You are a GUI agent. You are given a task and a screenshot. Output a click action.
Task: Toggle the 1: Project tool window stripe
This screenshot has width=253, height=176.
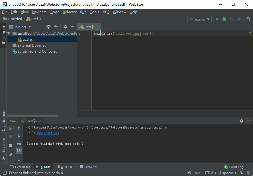coord(3,35)
